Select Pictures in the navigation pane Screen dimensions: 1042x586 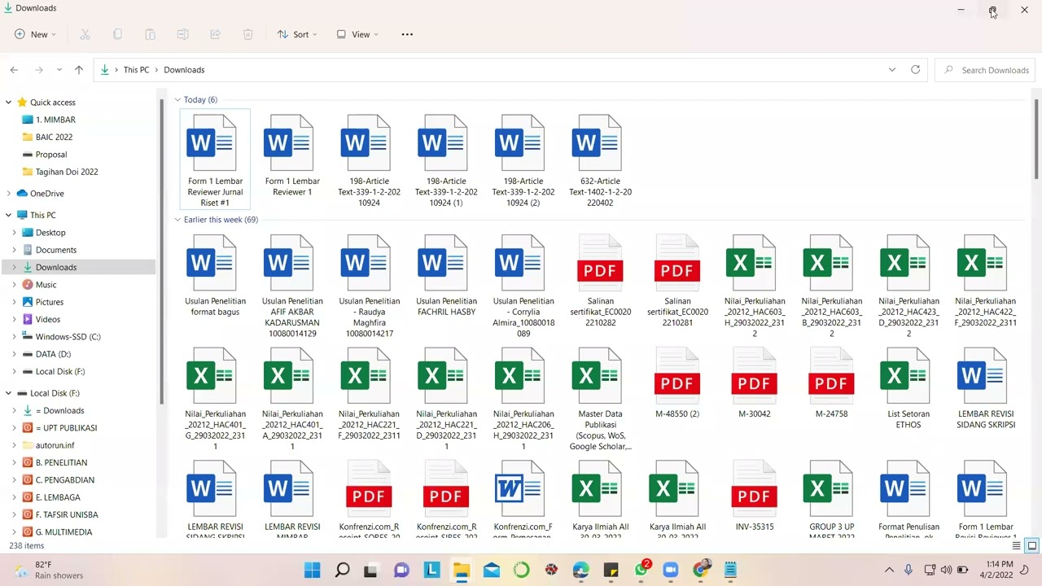click(49, 302)
